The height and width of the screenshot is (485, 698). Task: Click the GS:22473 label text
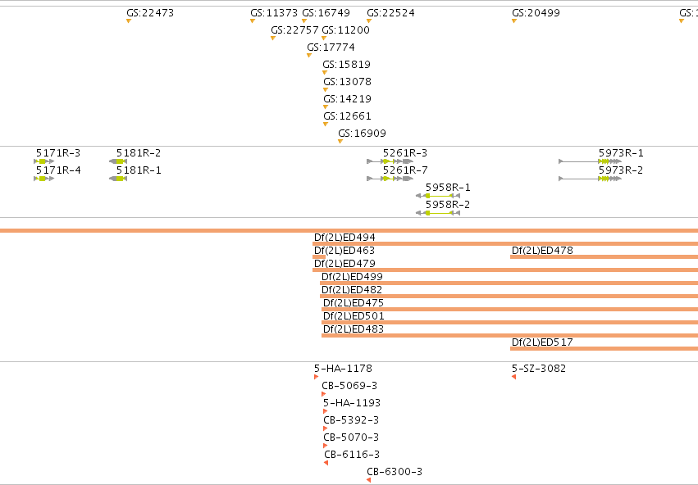[x=150, y=13]
